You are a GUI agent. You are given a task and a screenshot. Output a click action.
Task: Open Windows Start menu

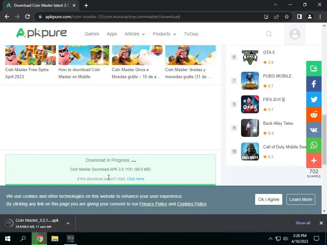click(8, 239)
